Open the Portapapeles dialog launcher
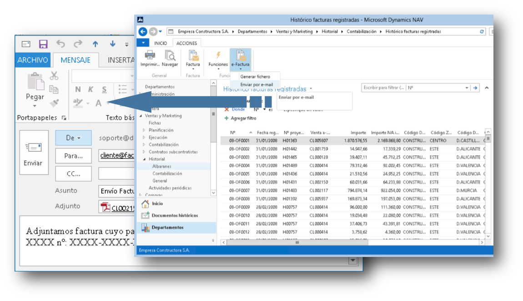This screenshot has width=523, height=301. pyautogui.click(x=64, y=118)
